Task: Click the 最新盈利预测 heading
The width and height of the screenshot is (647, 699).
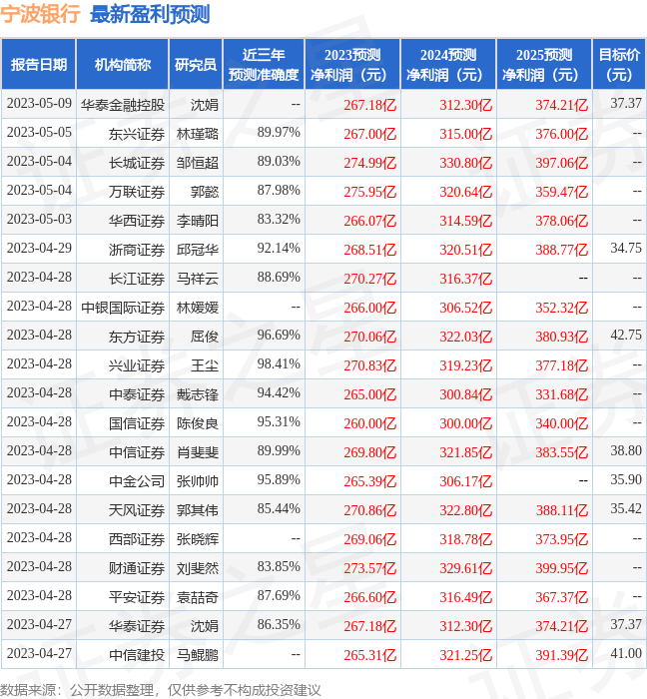Action: [x=150, y=14]
